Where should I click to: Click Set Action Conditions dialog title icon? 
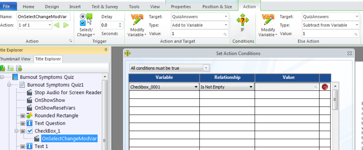pos(128,53)
